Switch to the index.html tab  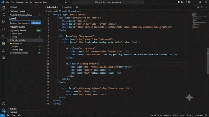pos(51,7)
